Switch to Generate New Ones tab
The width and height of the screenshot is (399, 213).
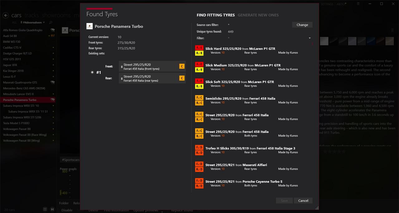pos(258,15)
